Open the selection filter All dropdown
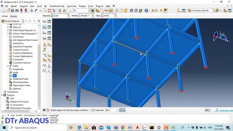 coord(82,11)
